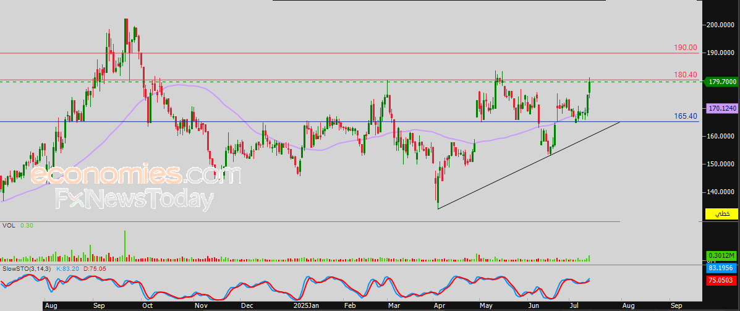Click the D:75.05 stochastic reading

coord(96,268)
